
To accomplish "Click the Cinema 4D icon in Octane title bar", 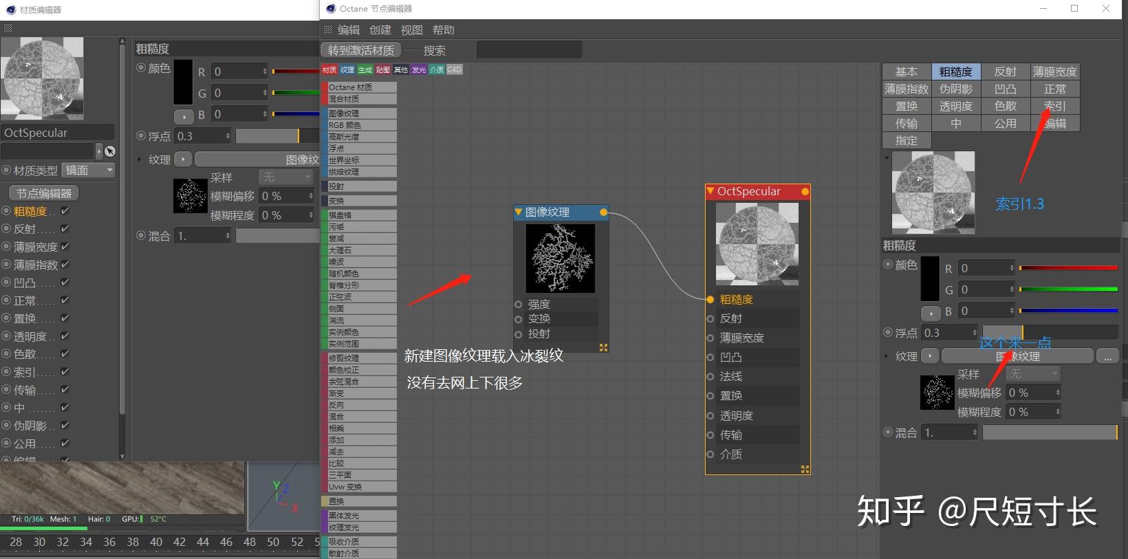I will coord(331,9).
